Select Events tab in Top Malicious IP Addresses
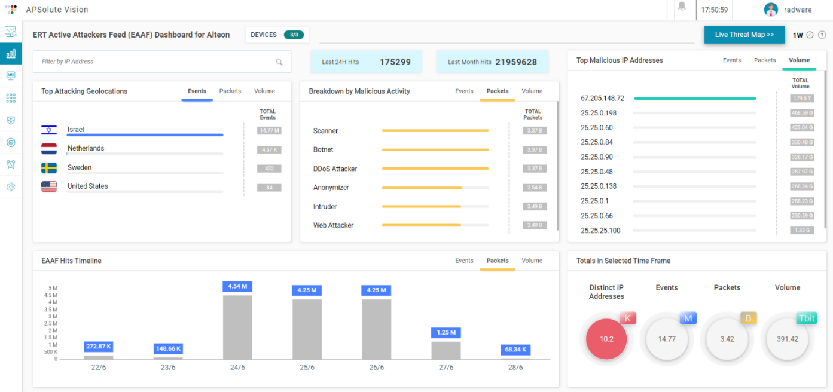 click(x=732, y=60)
